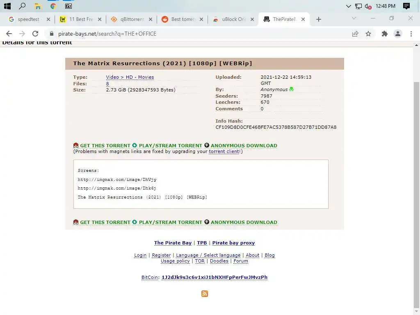
Task: Open the orange RSS feed icon
Action: point(205,294)
